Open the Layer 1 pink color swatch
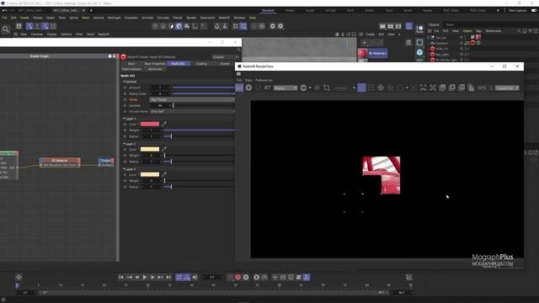 (150, 124)
